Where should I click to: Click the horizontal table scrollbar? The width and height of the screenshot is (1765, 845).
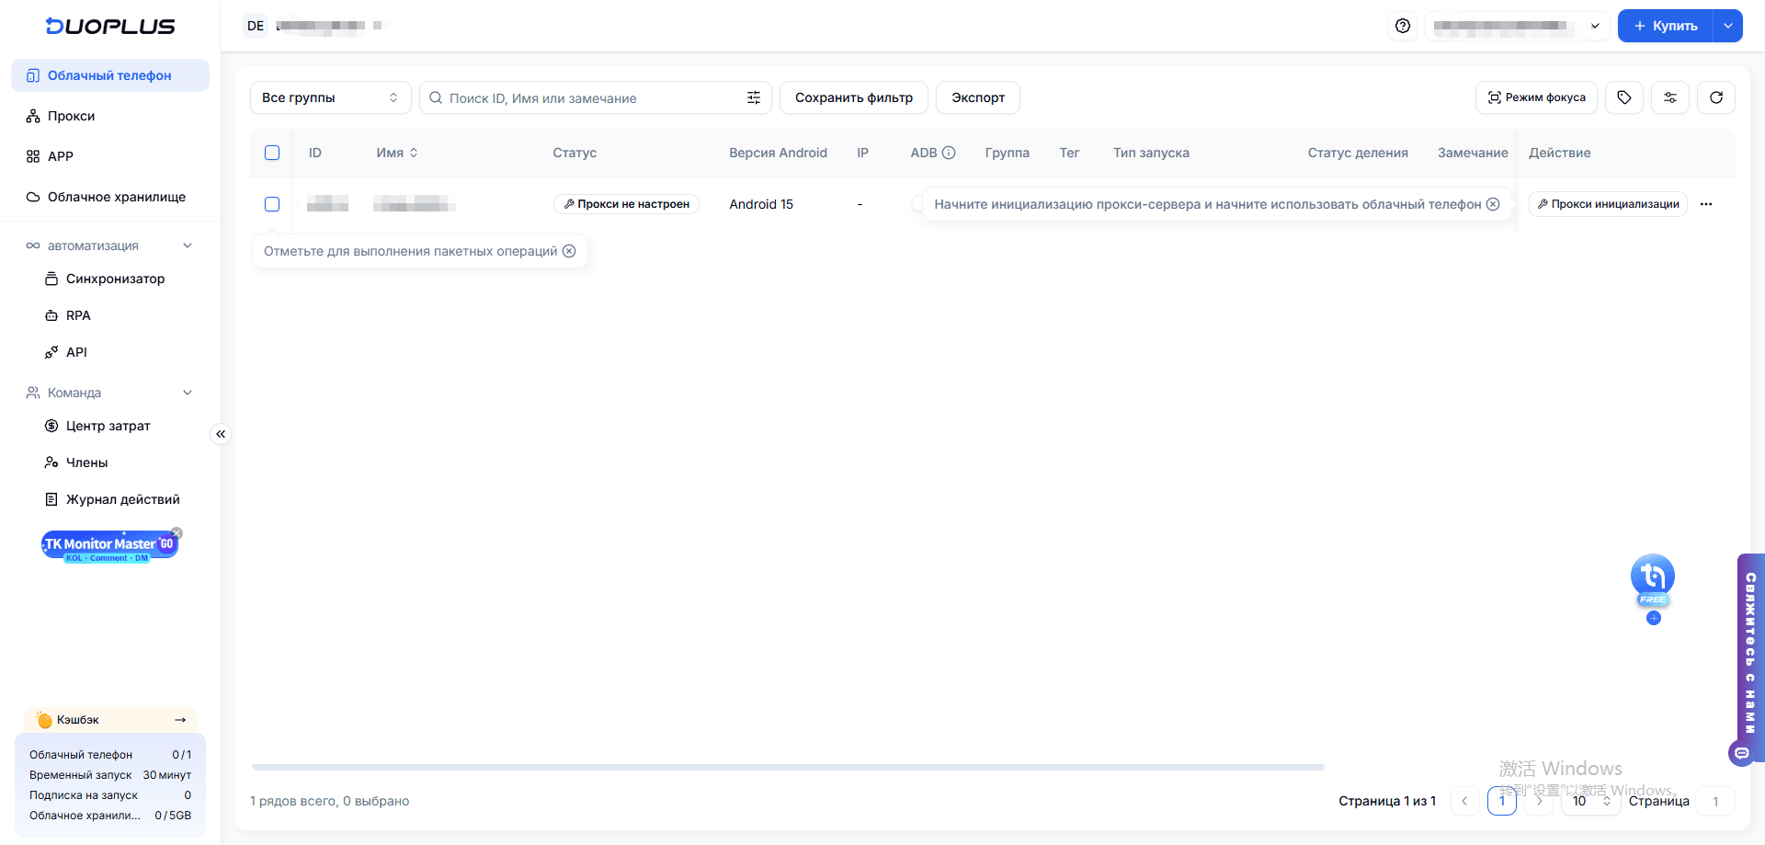pos(787,767)
